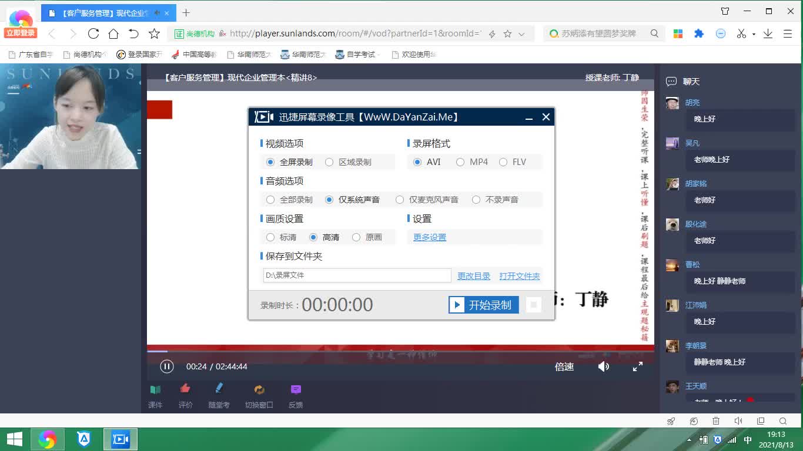Open the Windows Start button
The image size is (803, 451).
click(x=14, y=439)
